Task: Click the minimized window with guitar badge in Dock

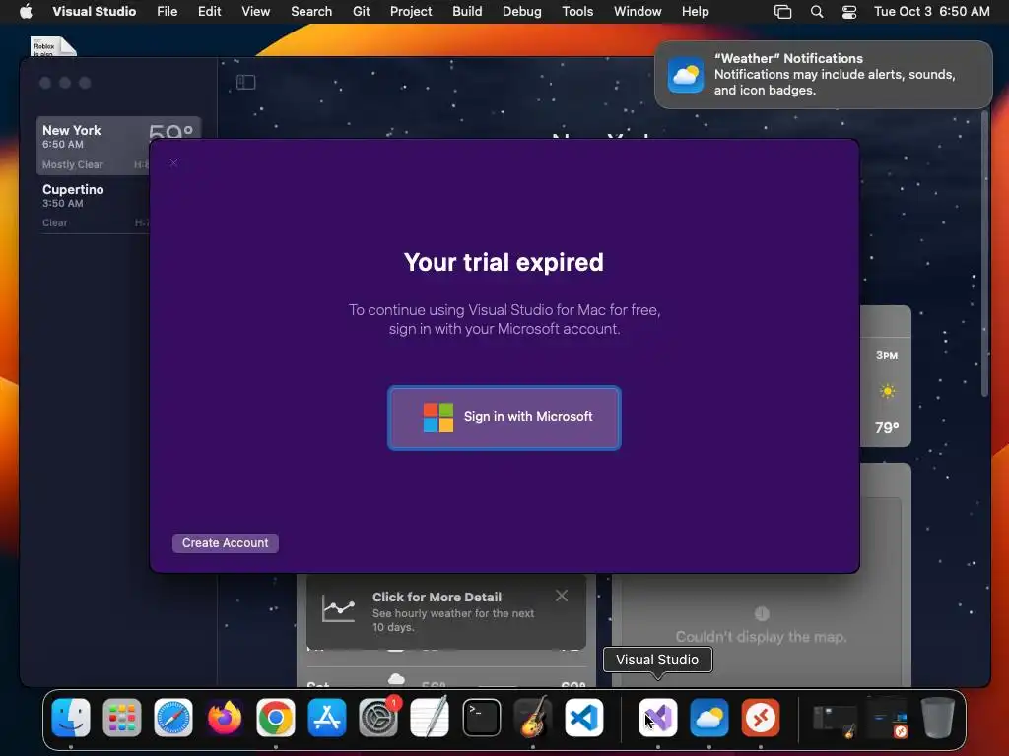Action: coord(834,720)
